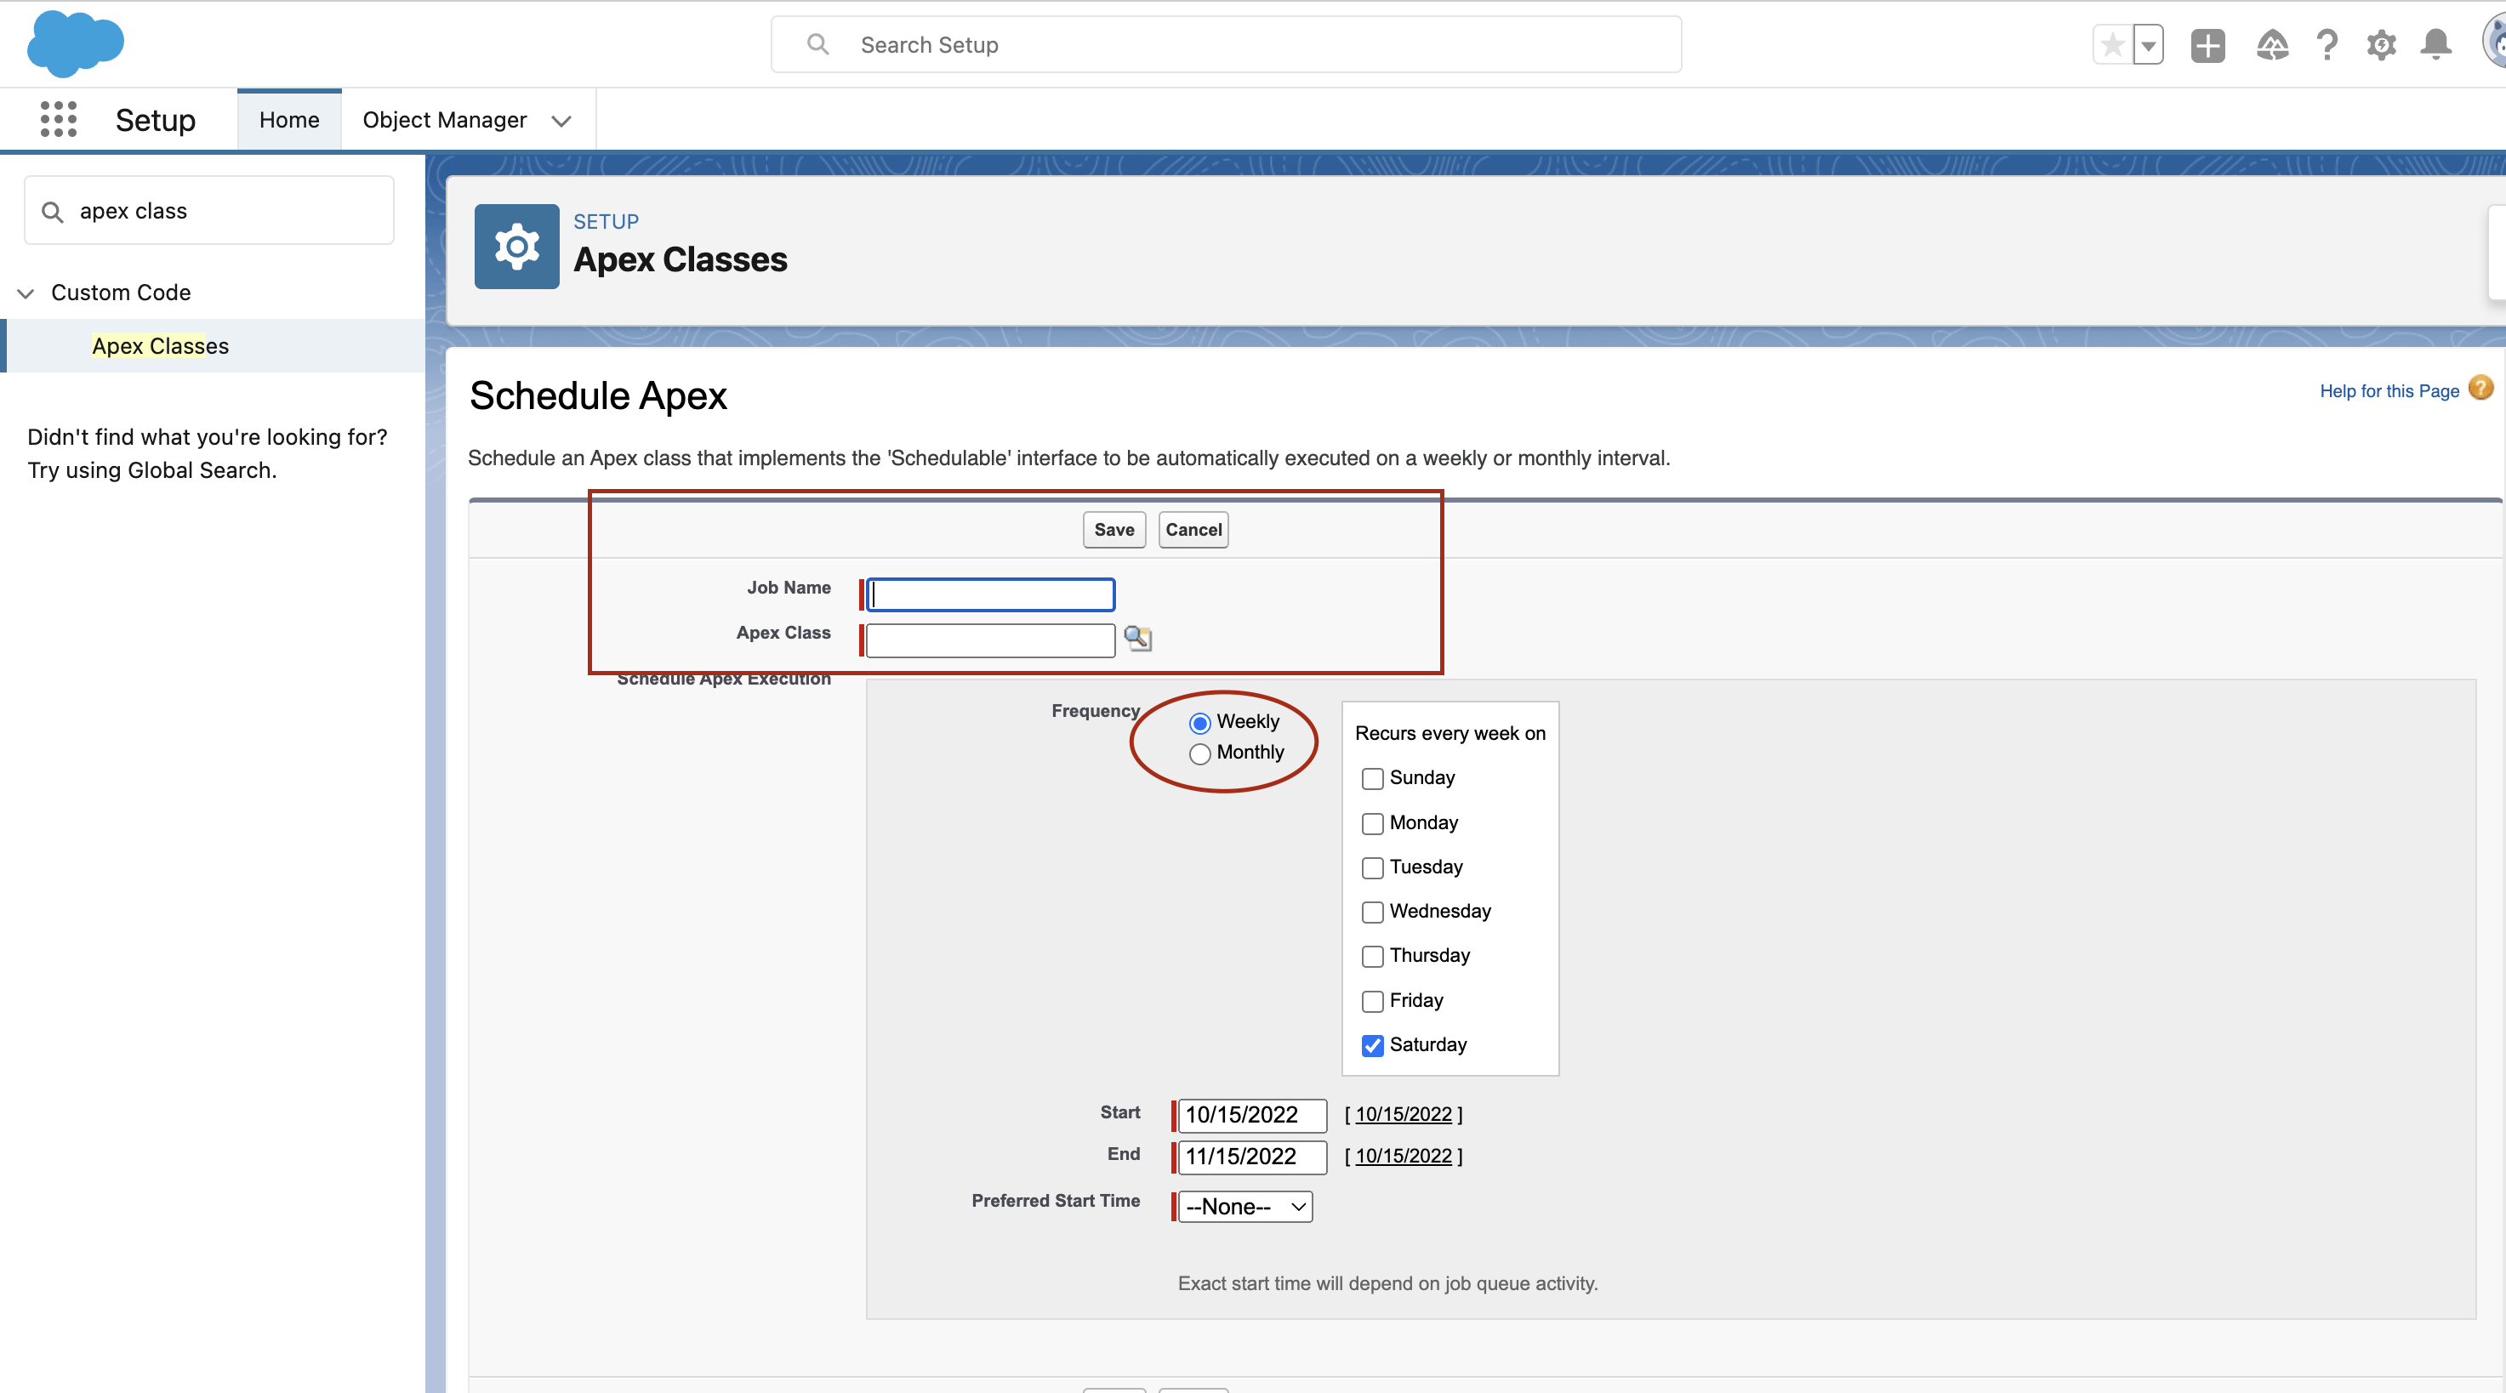Open the favorites list dropdown arrow

click(x=2148, y=45)
